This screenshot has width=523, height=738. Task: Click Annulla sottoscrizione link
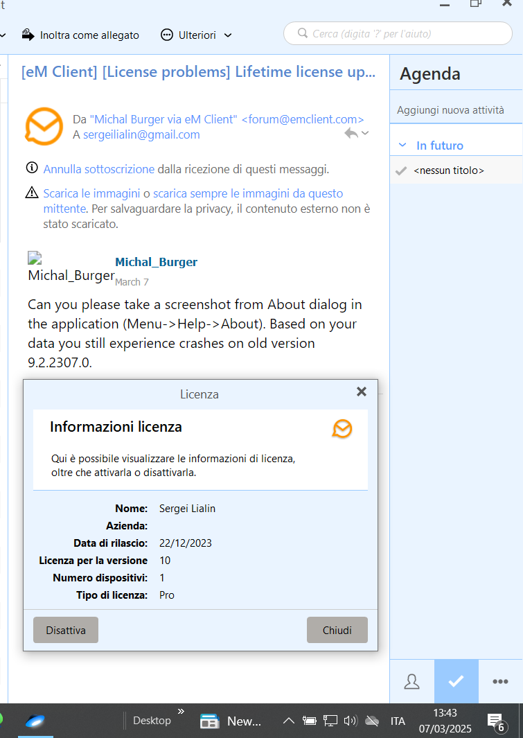(x=99, y=169)
